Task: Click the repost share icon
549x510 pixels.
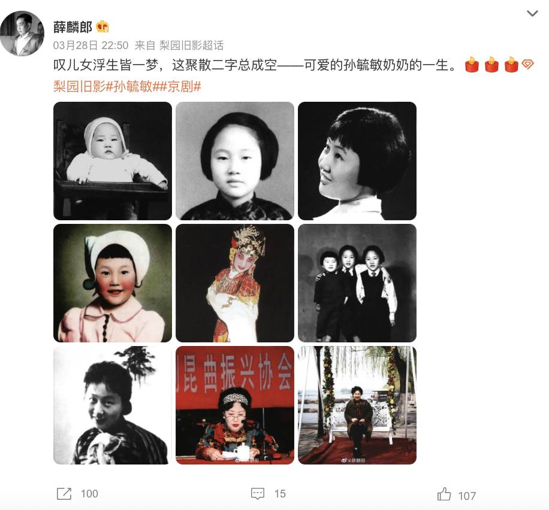Action: pos(64,494)
